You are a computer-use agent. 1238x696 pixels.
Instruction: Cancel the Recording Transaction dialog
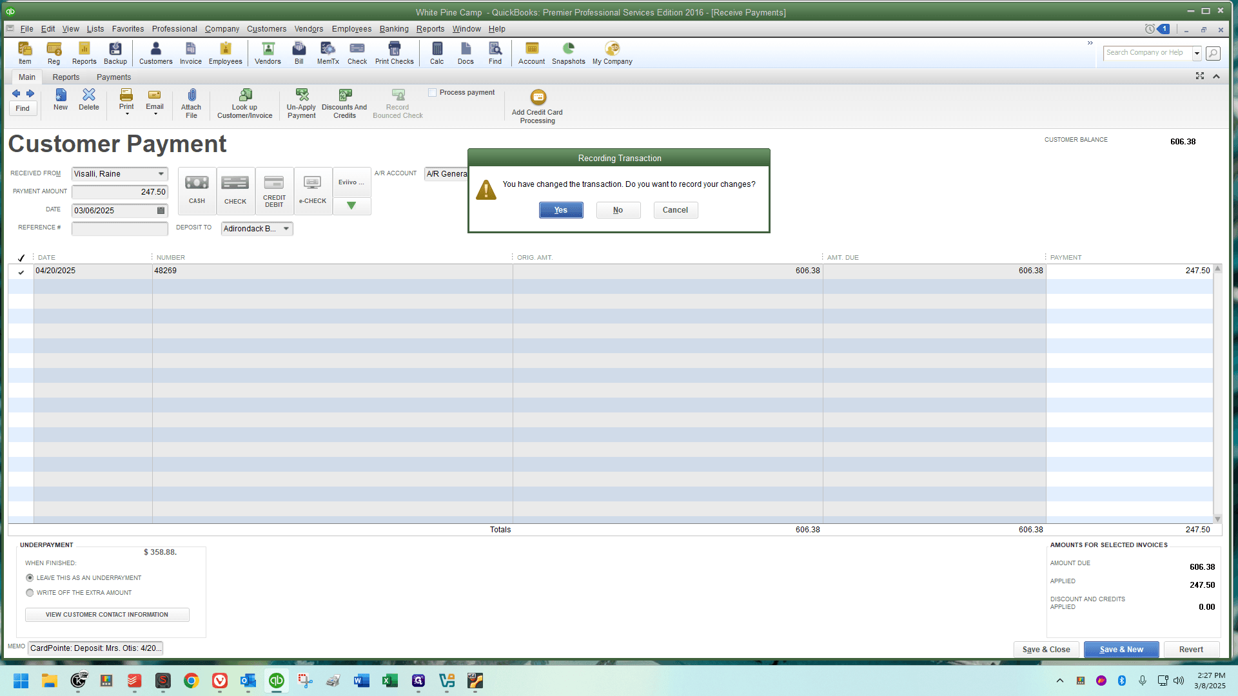pyautogui.click(x=676, y=210)
